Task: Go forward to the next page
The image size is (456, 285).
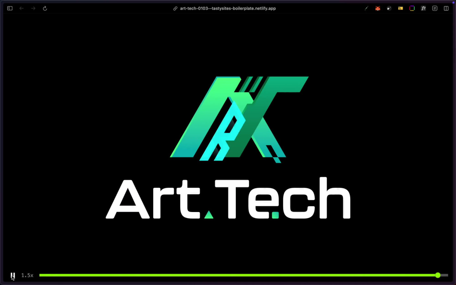Action: [33, 8]
